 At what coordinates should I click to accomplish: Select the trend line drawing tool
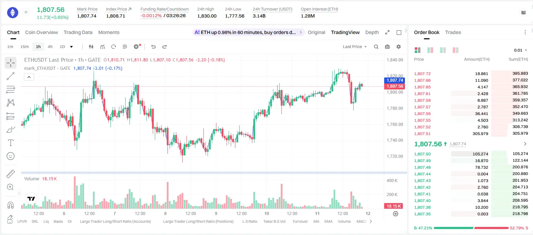tap(11, 76)
